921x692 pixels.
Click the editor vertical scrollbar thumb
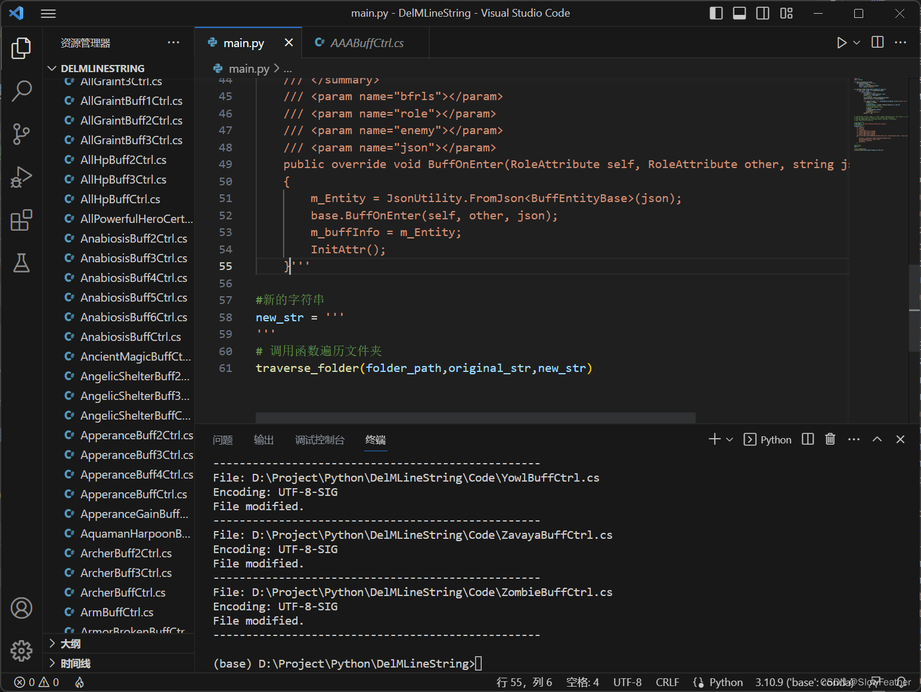pyautogui.click(x=914, y=308)
